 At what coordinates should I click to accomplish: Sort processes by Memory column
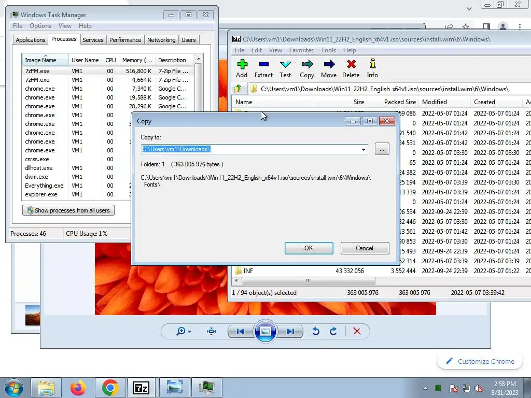pos(137,60)
